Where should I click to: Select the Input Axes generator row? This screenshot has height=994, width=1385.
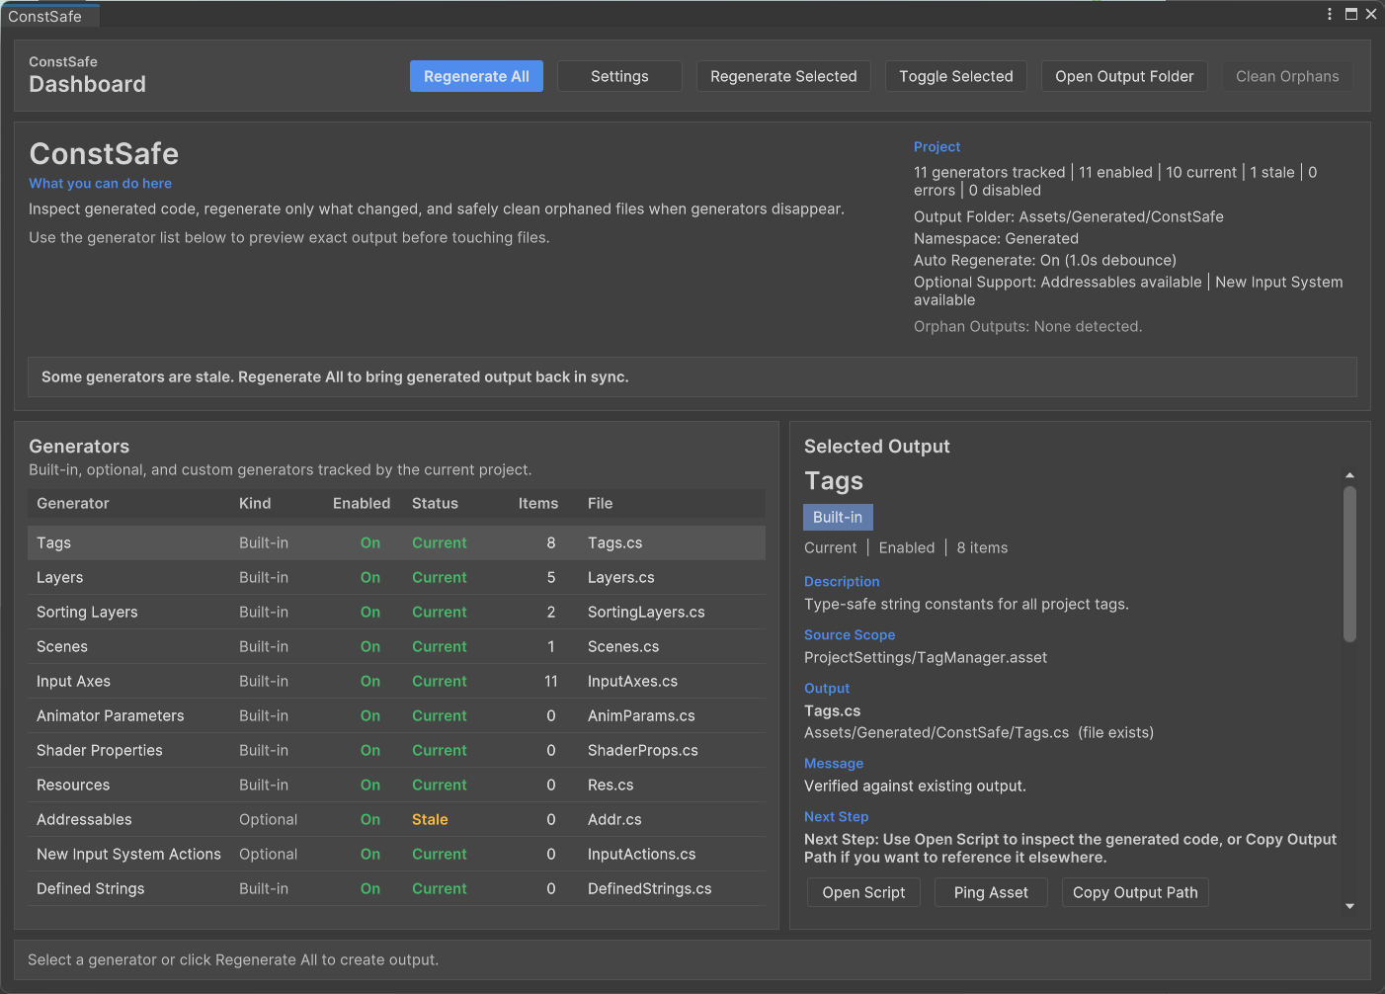pos(396,681)
